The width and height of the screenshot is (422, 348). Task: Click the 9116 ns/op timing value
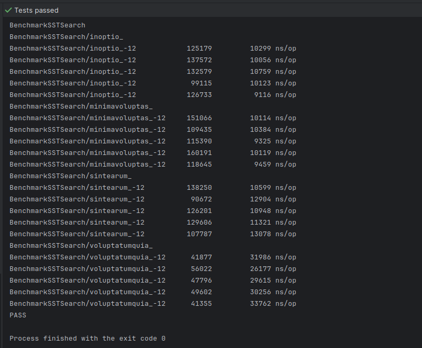[275, 95]
